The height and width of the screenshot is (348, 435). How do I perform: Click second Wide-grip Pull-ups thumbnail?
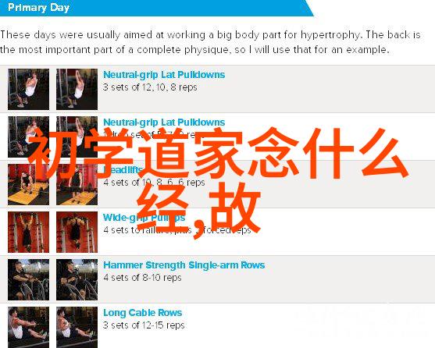[x=77, y=233]
